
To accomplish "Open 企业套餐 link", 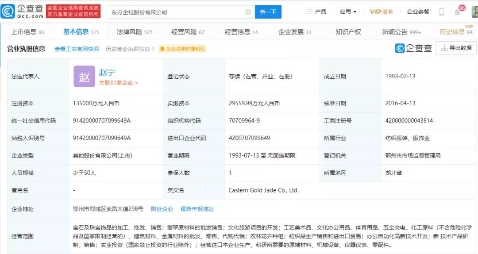I will (418, 12).
